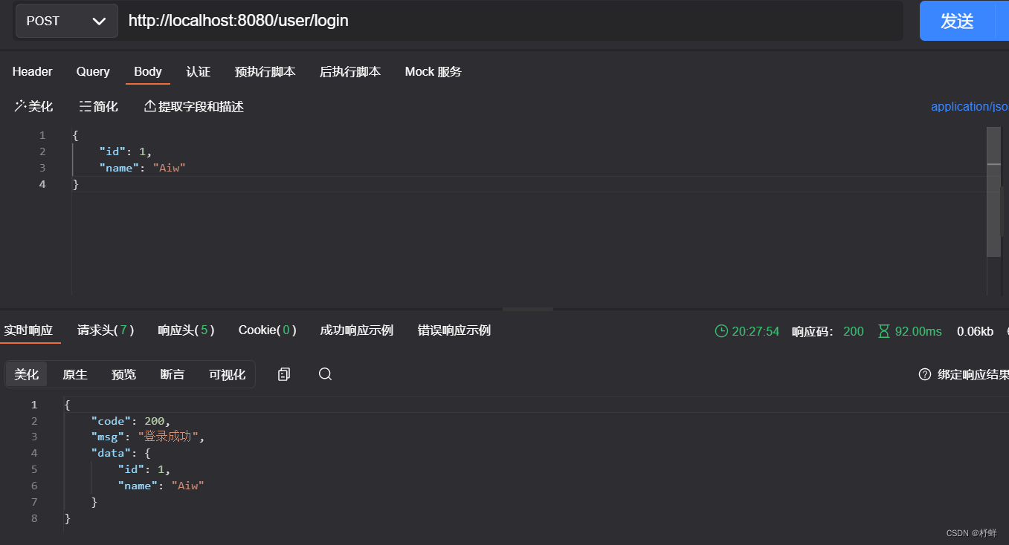Click the 简化 simplify button

pyautogui.click(x=99, y=106)
